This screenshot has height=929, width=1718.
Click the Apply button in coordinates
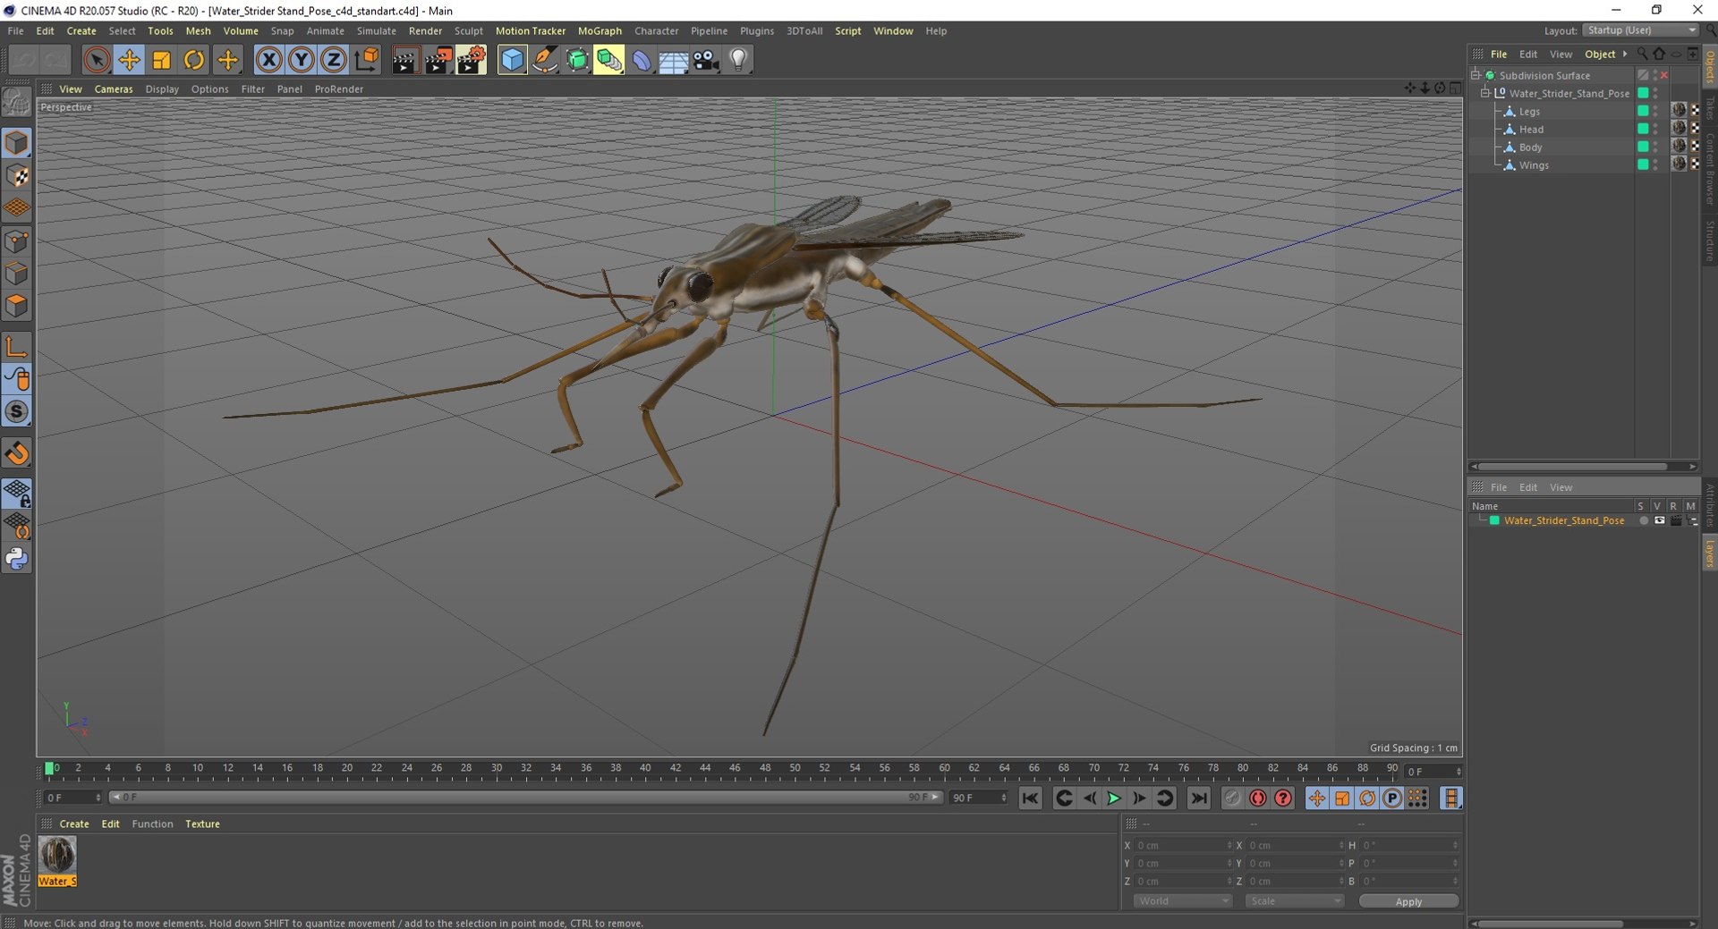tap(1408, 901)
